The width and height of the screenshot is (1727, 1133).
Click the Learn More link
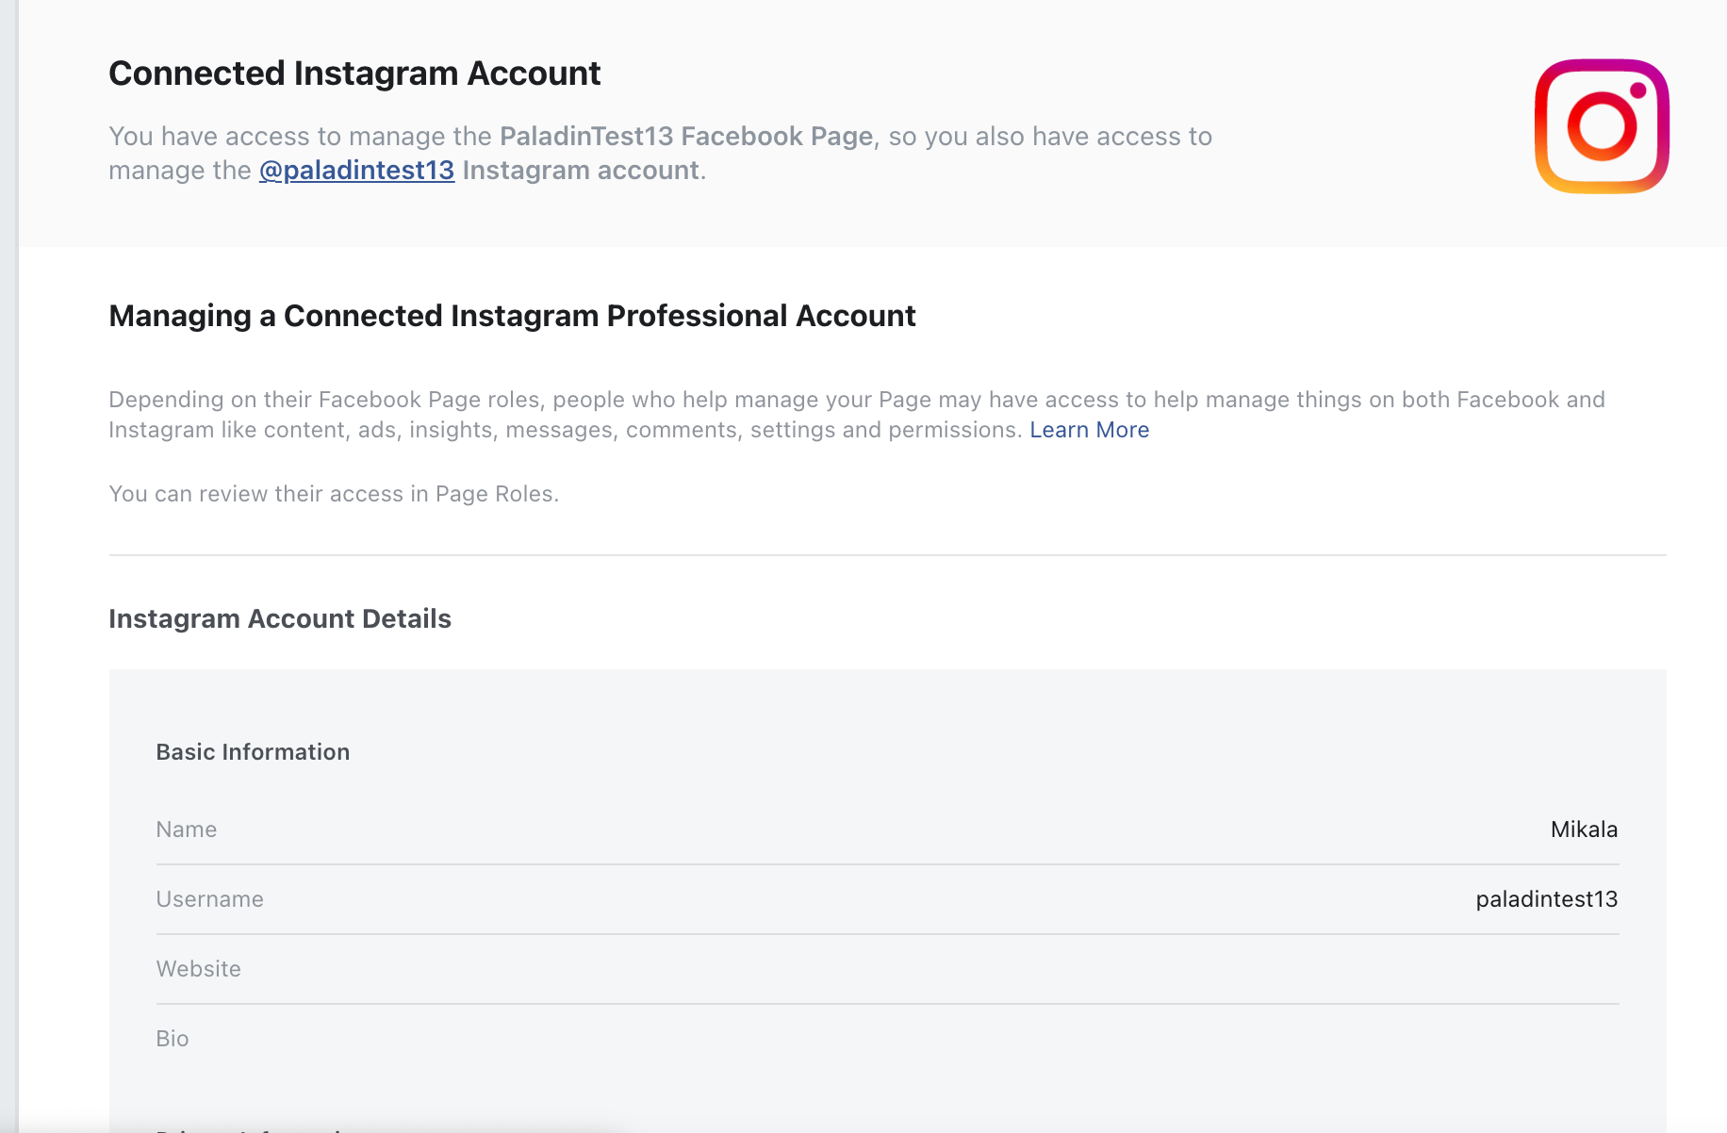(x=1089, y=430)
